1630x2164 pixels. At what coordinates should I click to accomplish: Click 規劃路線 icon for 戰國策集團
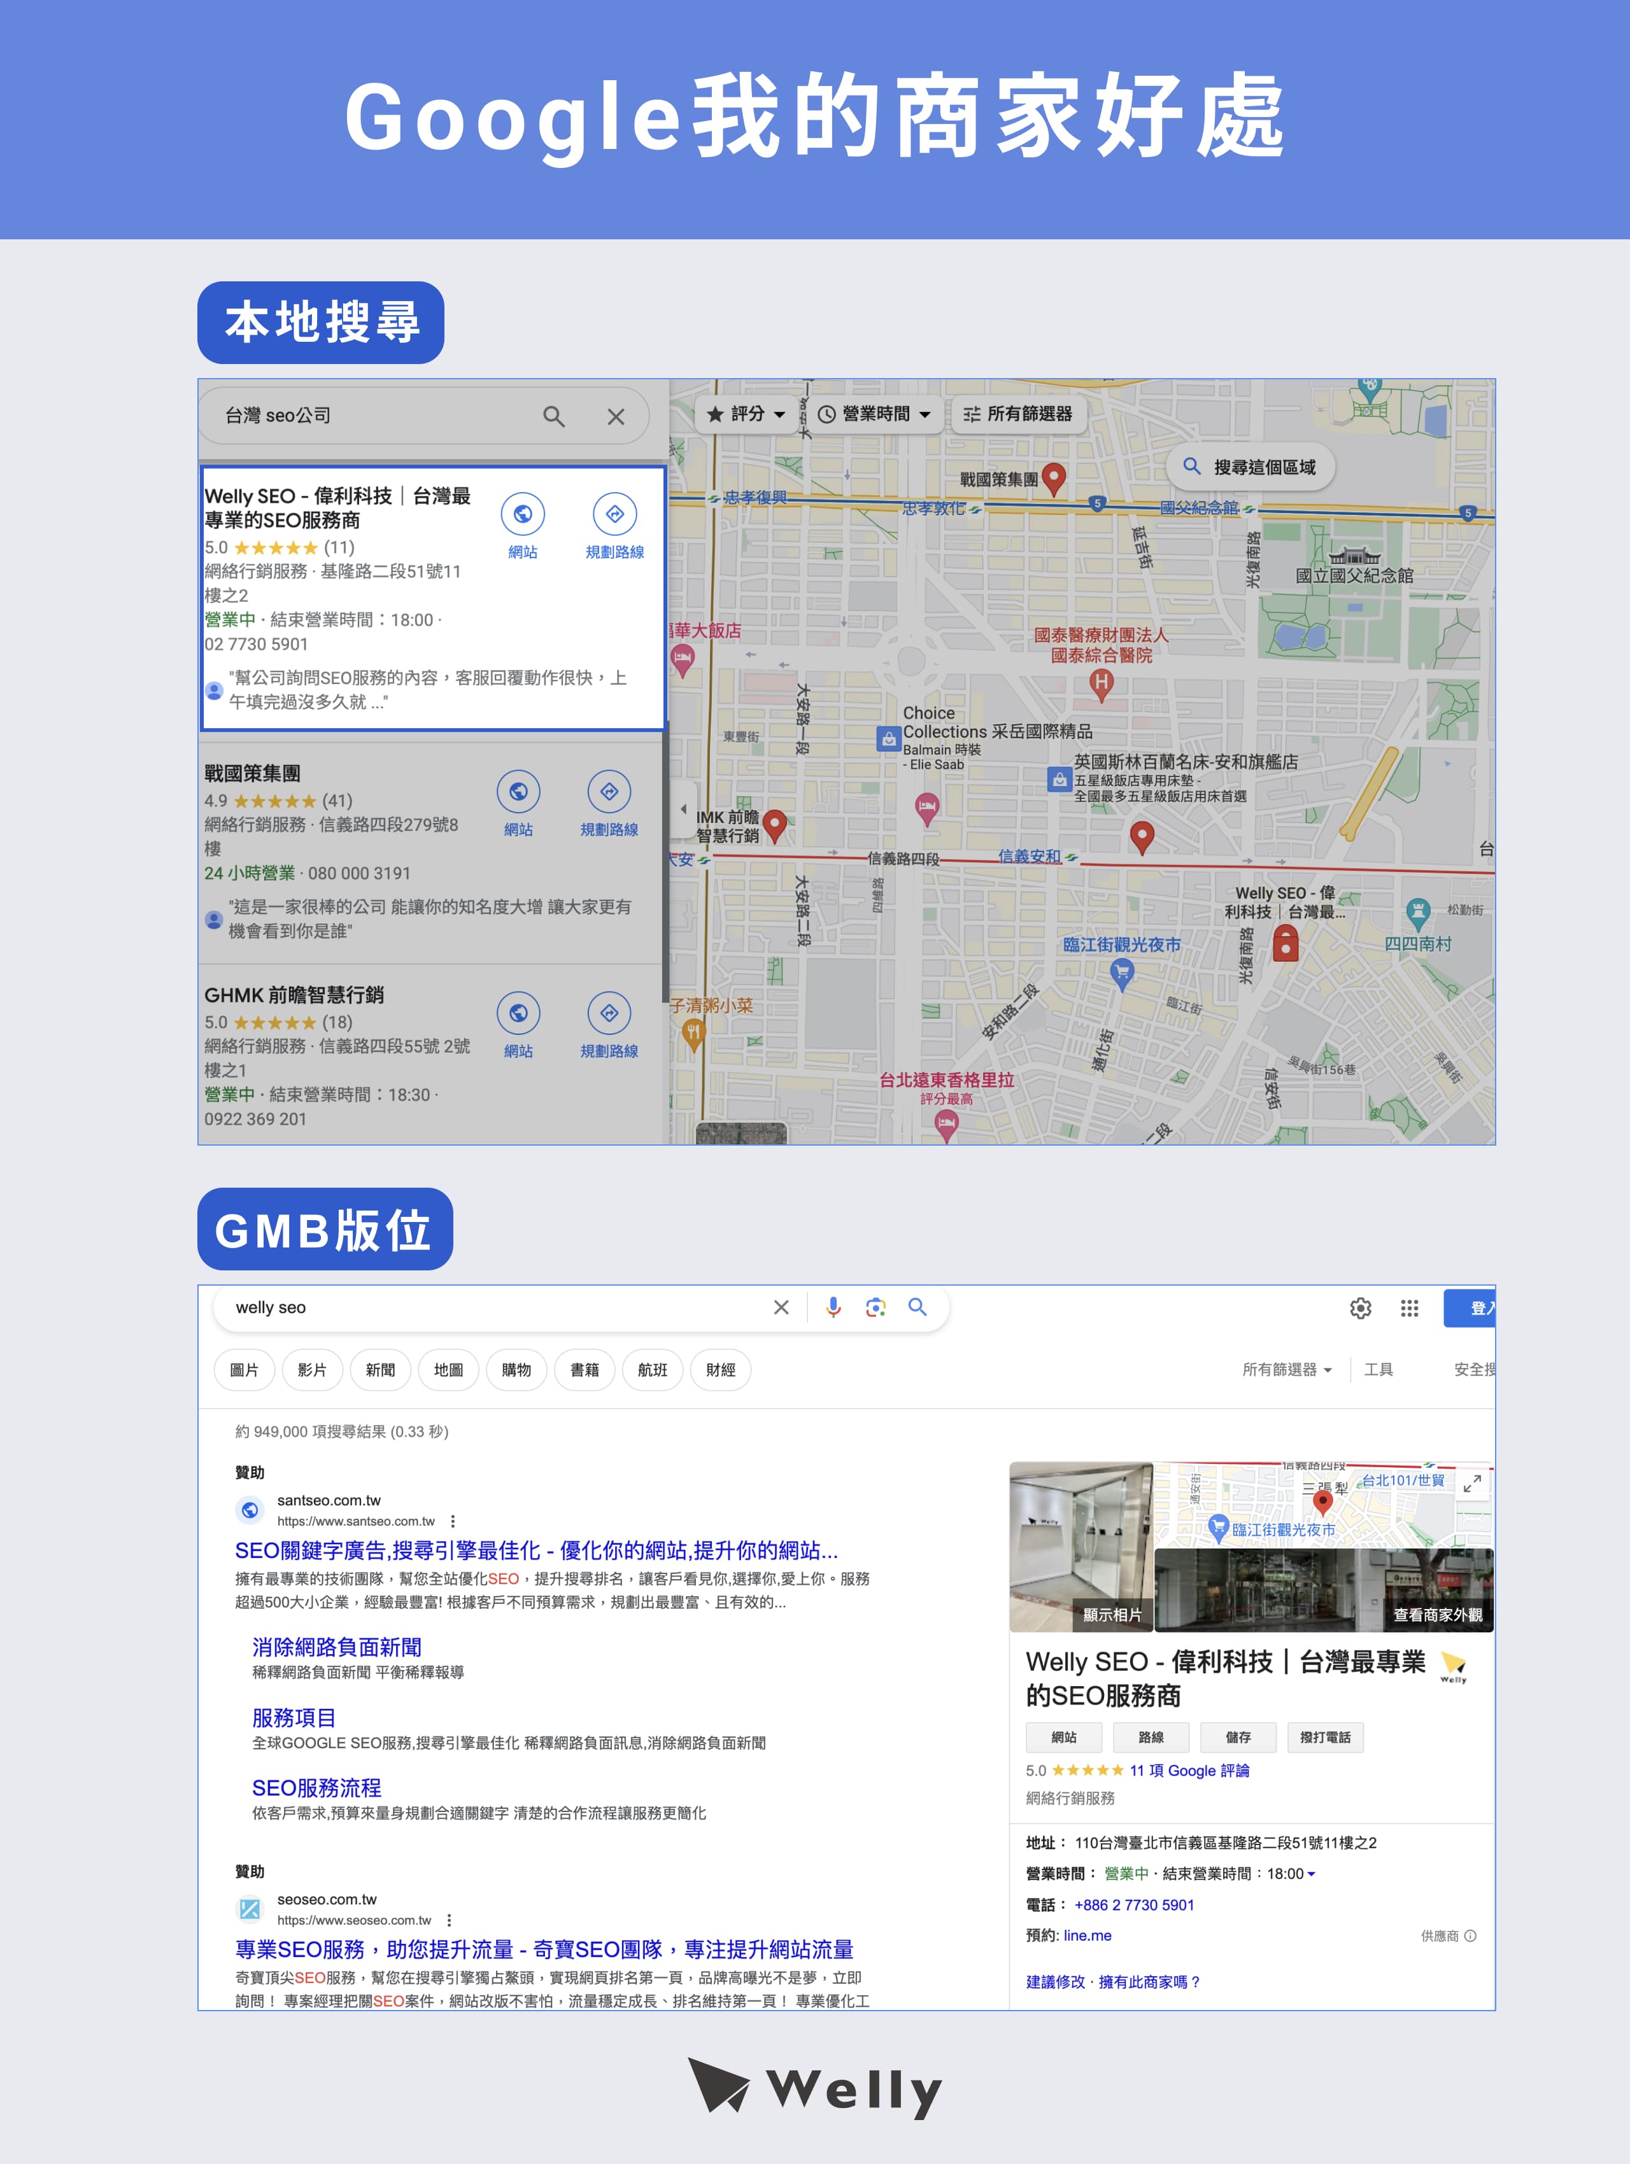click(x=609, y=791)
